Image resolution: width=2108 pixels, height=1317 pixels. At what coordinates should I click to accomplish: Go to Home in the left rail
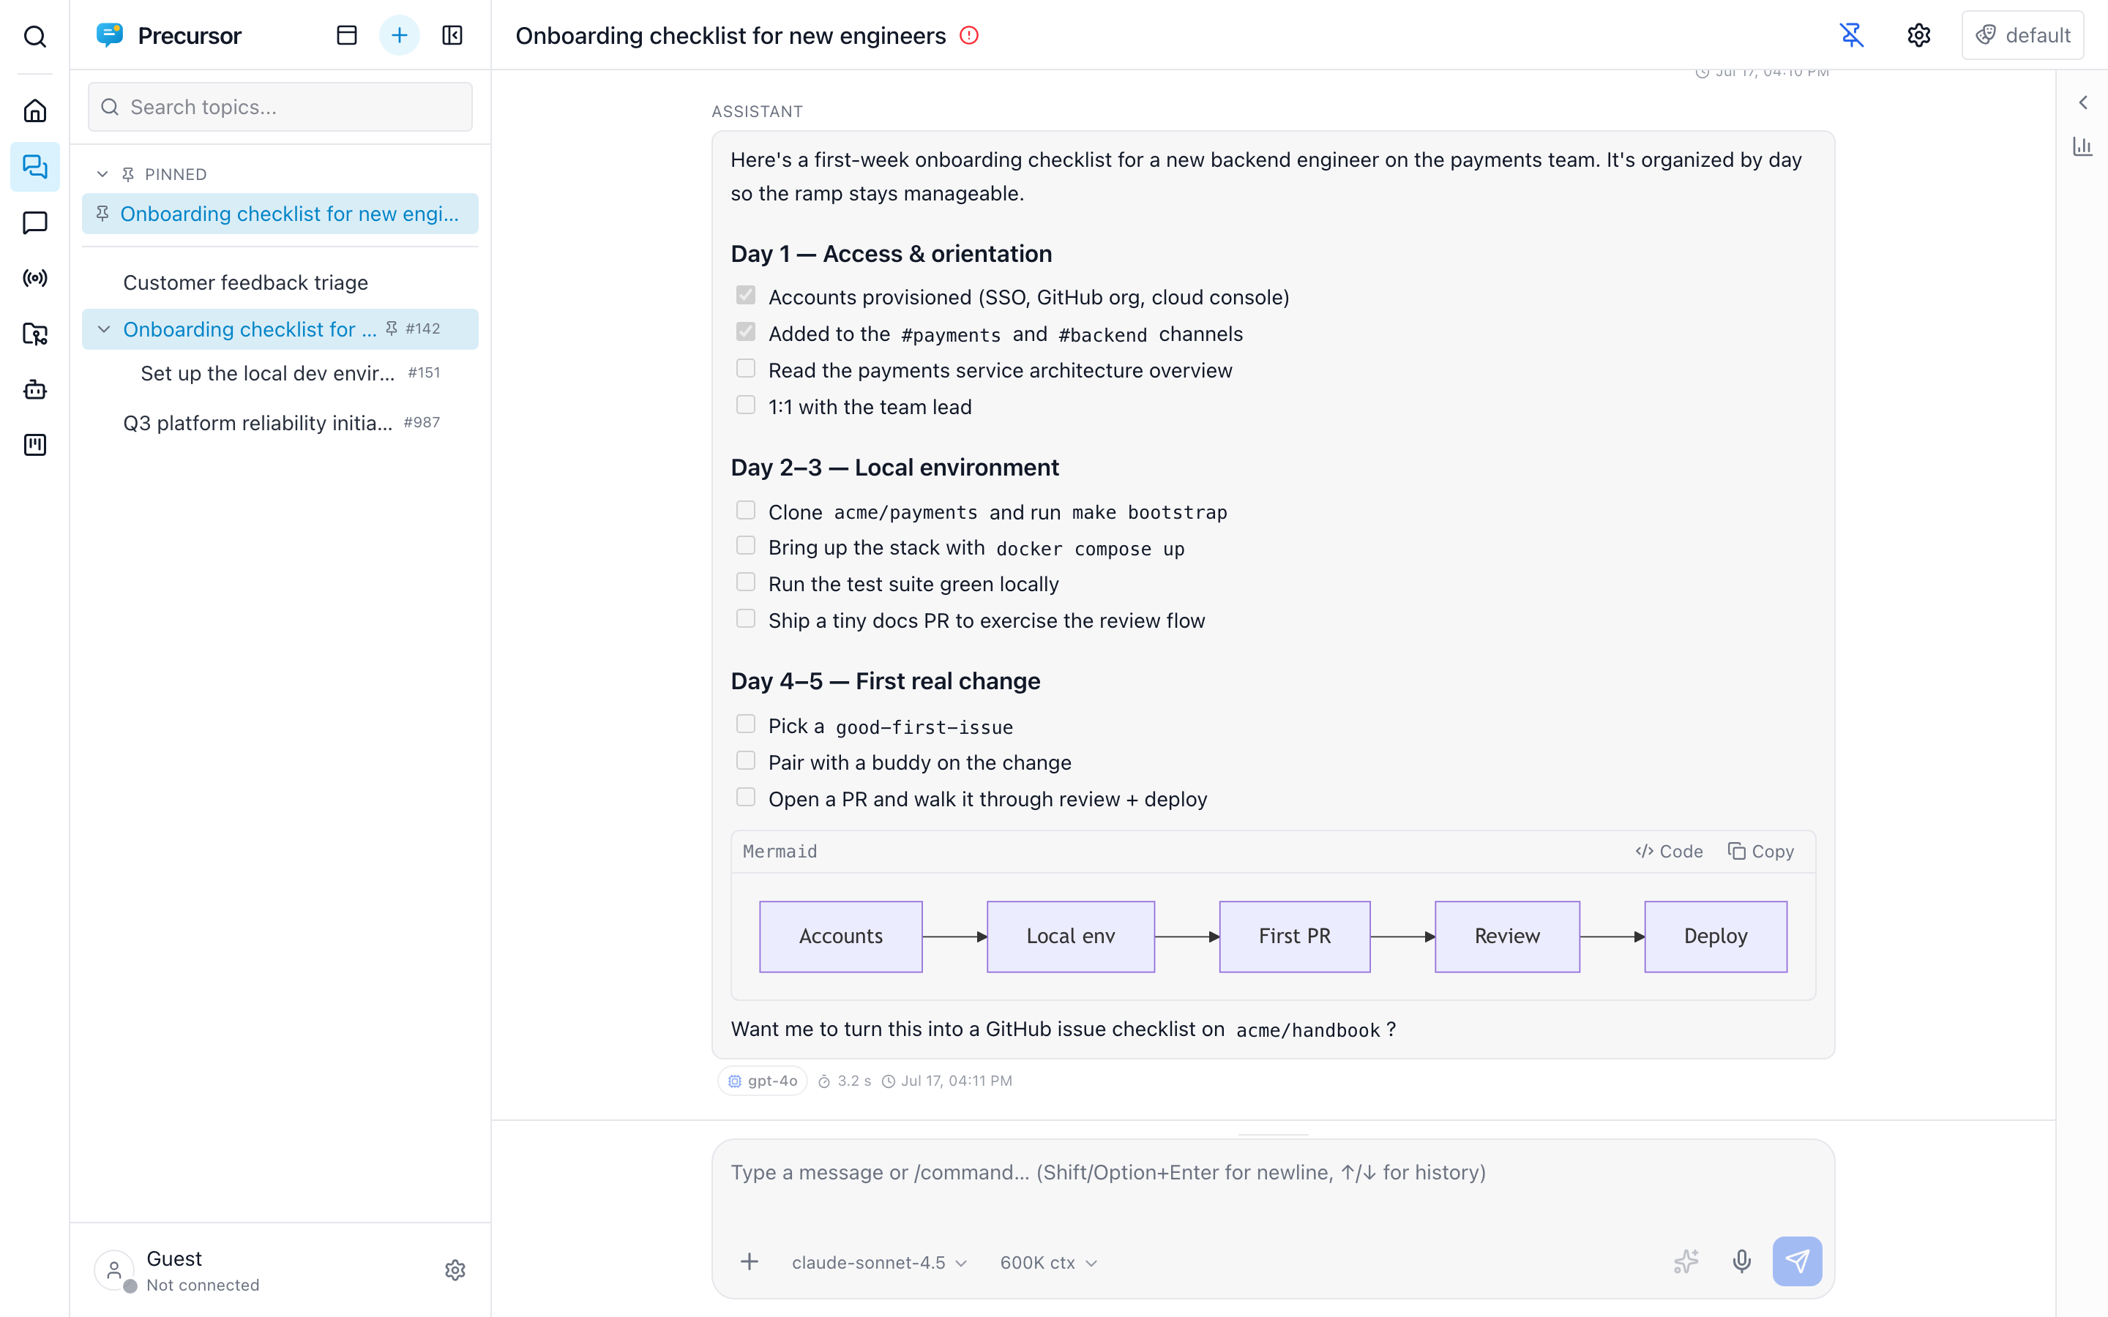click(35, 110)
